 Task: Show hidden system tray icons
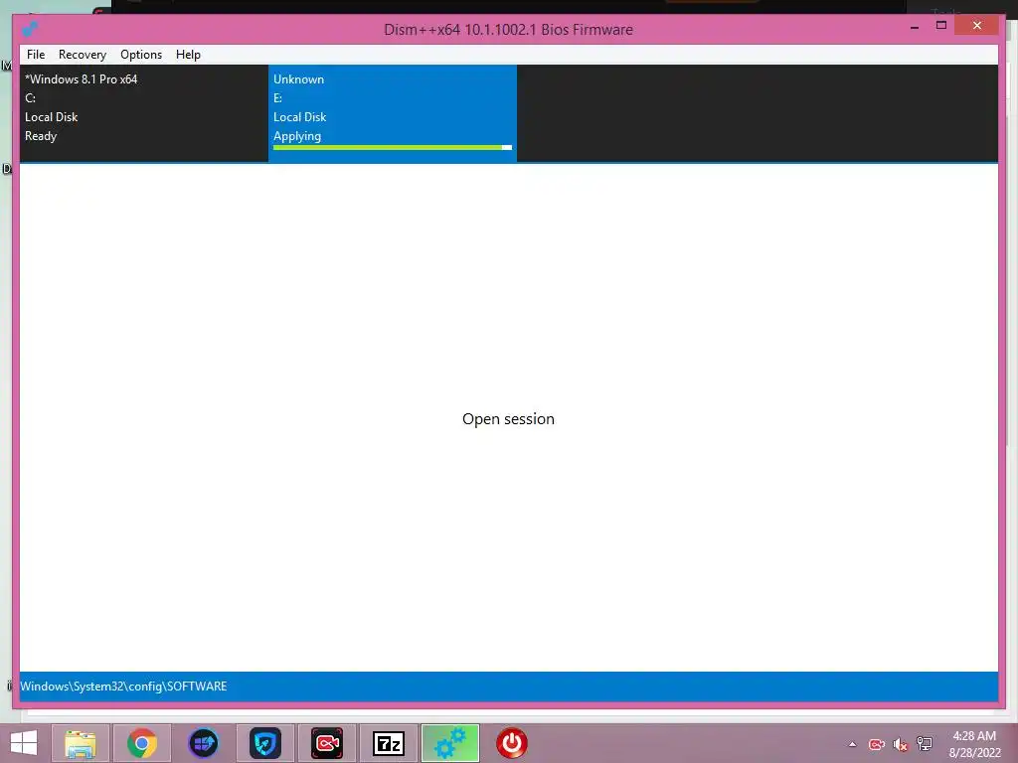852,744
